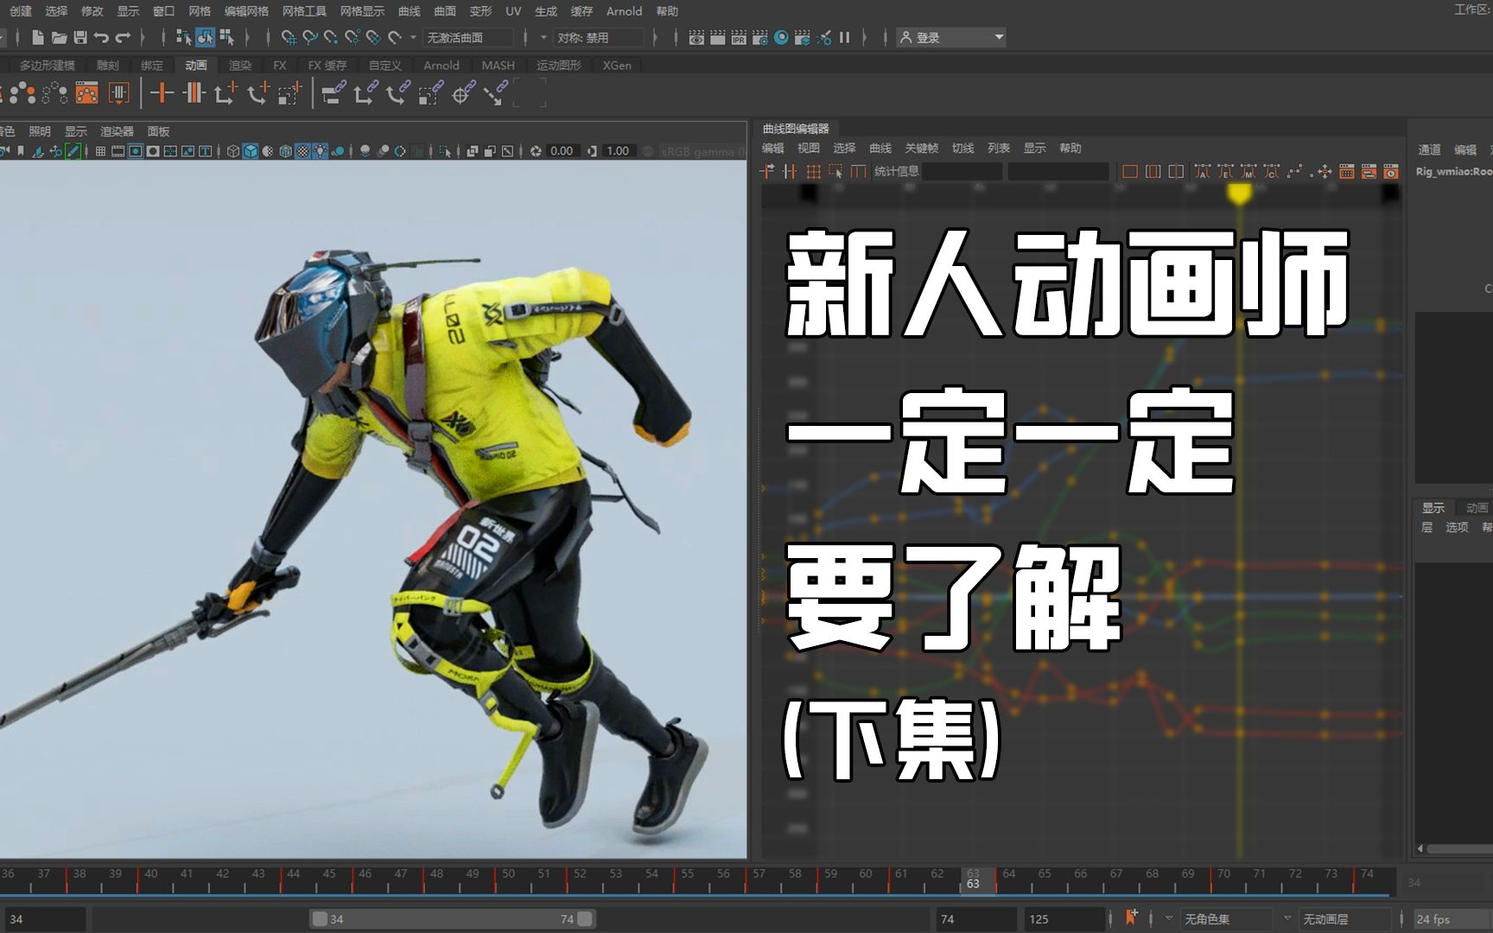1493x933 pixels.
Task: Open Graph Editor 关键帧 menu
Action: tap(921, 148)
